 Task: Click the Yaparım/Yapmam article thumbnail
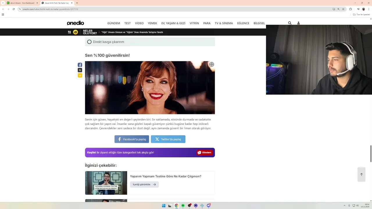(x=106, y=183)
